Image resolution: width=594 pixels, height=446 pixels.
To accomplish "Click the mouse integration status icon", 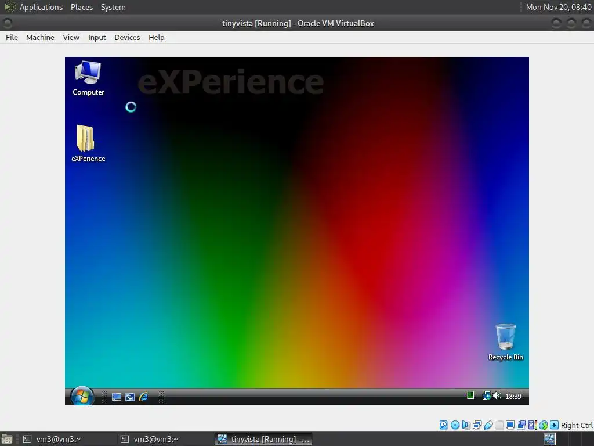I will (x=544, y=425).
